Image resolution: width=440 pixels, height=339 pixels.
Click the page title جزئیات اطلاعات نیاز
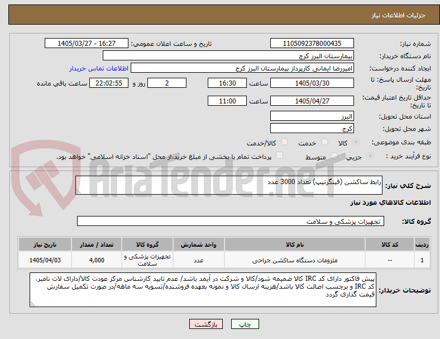(x=398, y=15)
